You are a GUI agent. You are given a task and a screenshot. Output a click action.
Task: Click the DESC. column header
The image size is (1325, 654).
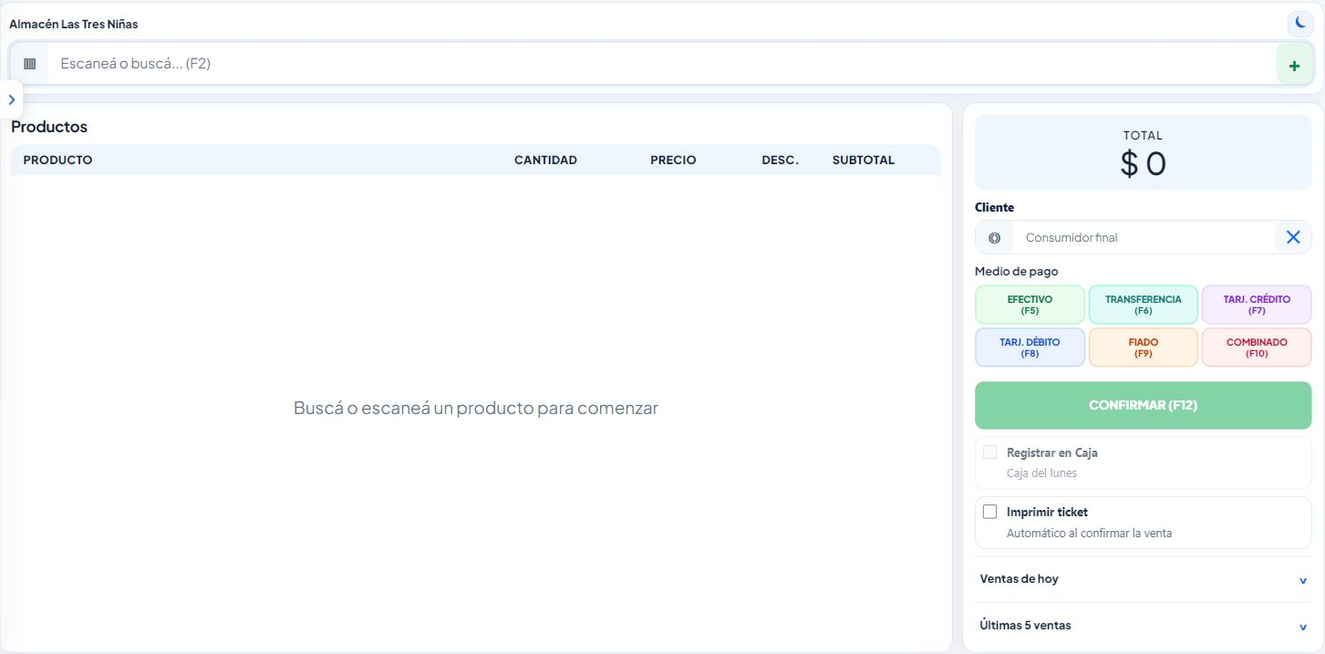780,160
